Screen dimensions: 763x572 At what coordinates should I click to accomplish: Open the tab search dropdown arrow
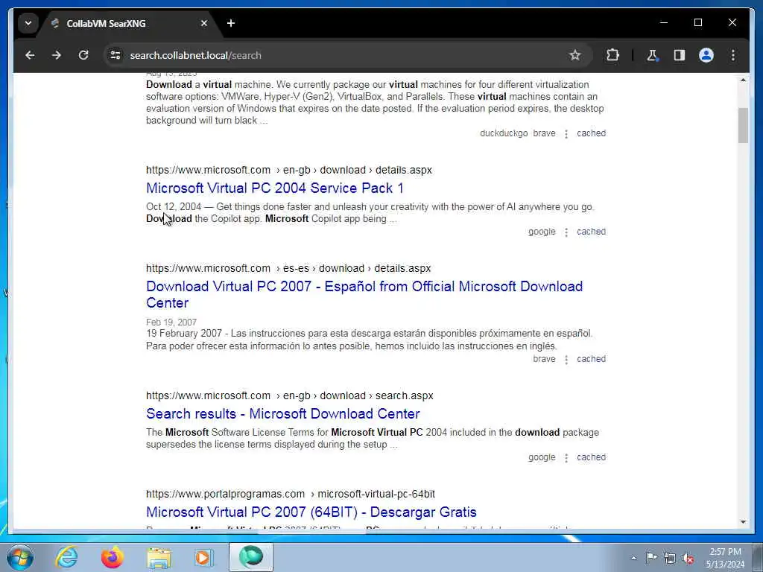tap(28, 23)
